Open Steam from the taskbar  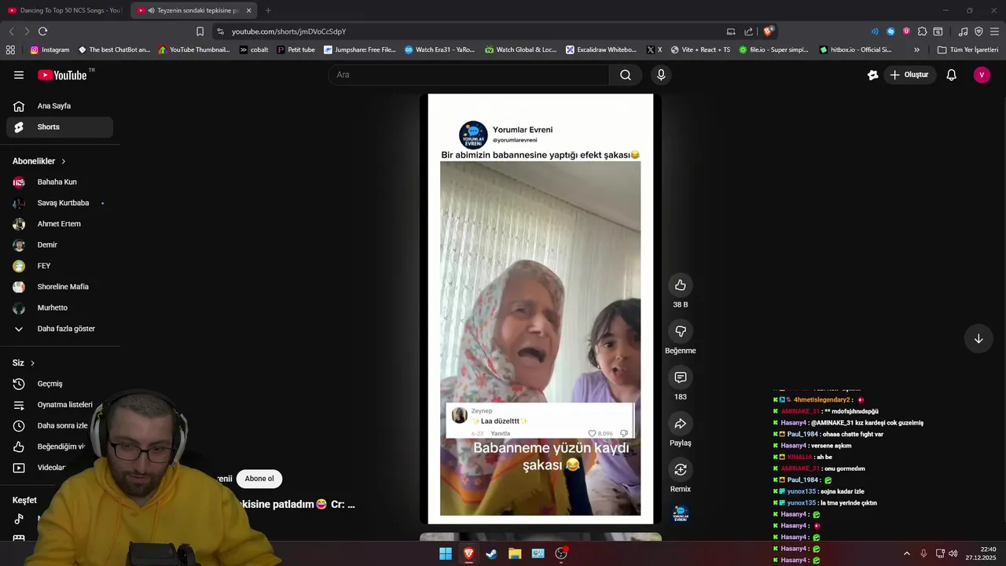coord(491,553)
